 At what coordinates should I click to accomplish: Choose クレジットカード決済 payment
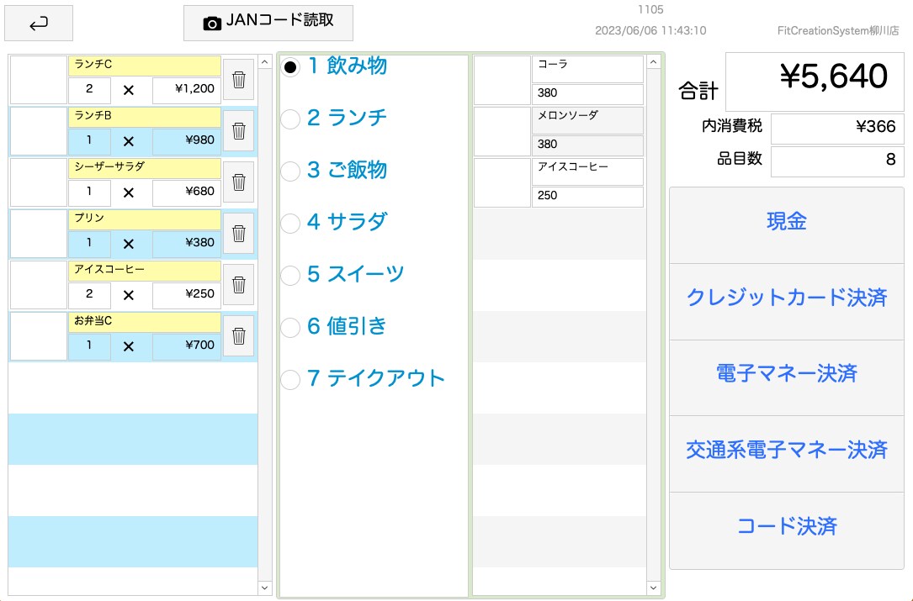pyautogui.click(x=787, y=302)
